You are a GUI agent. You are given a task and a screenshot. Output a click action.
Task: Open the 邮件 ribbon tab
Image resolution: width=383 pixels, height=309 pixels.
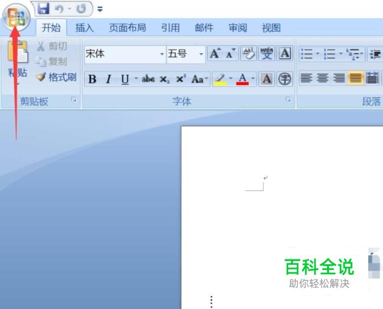[204, 28]
